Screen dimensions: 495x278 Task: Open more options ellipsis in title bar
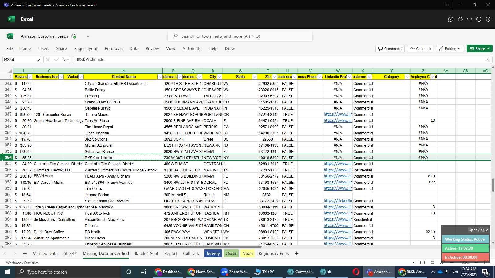tap(447, 5)
